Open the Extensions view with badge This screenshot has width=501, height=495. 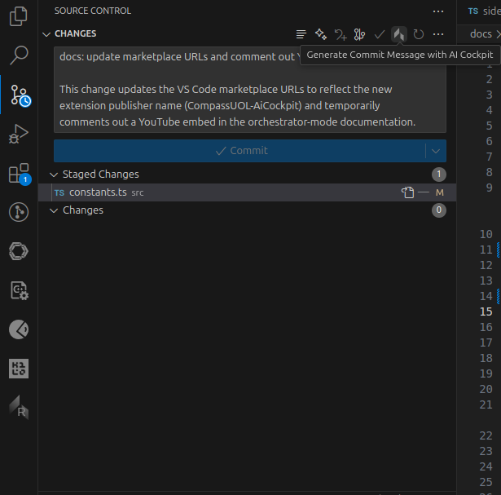(x=19, y=174)
